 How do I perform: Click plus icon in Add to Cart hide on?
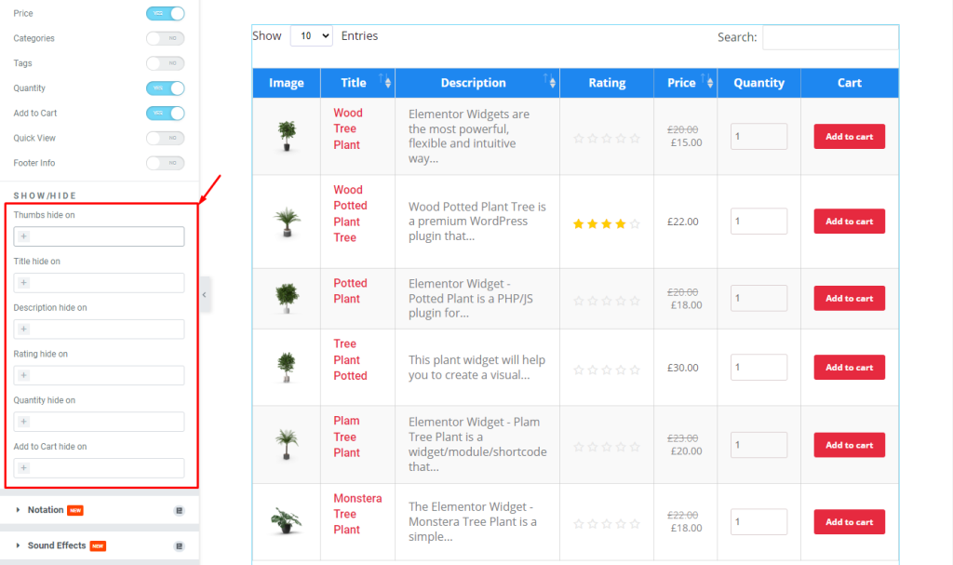(23, 467)
